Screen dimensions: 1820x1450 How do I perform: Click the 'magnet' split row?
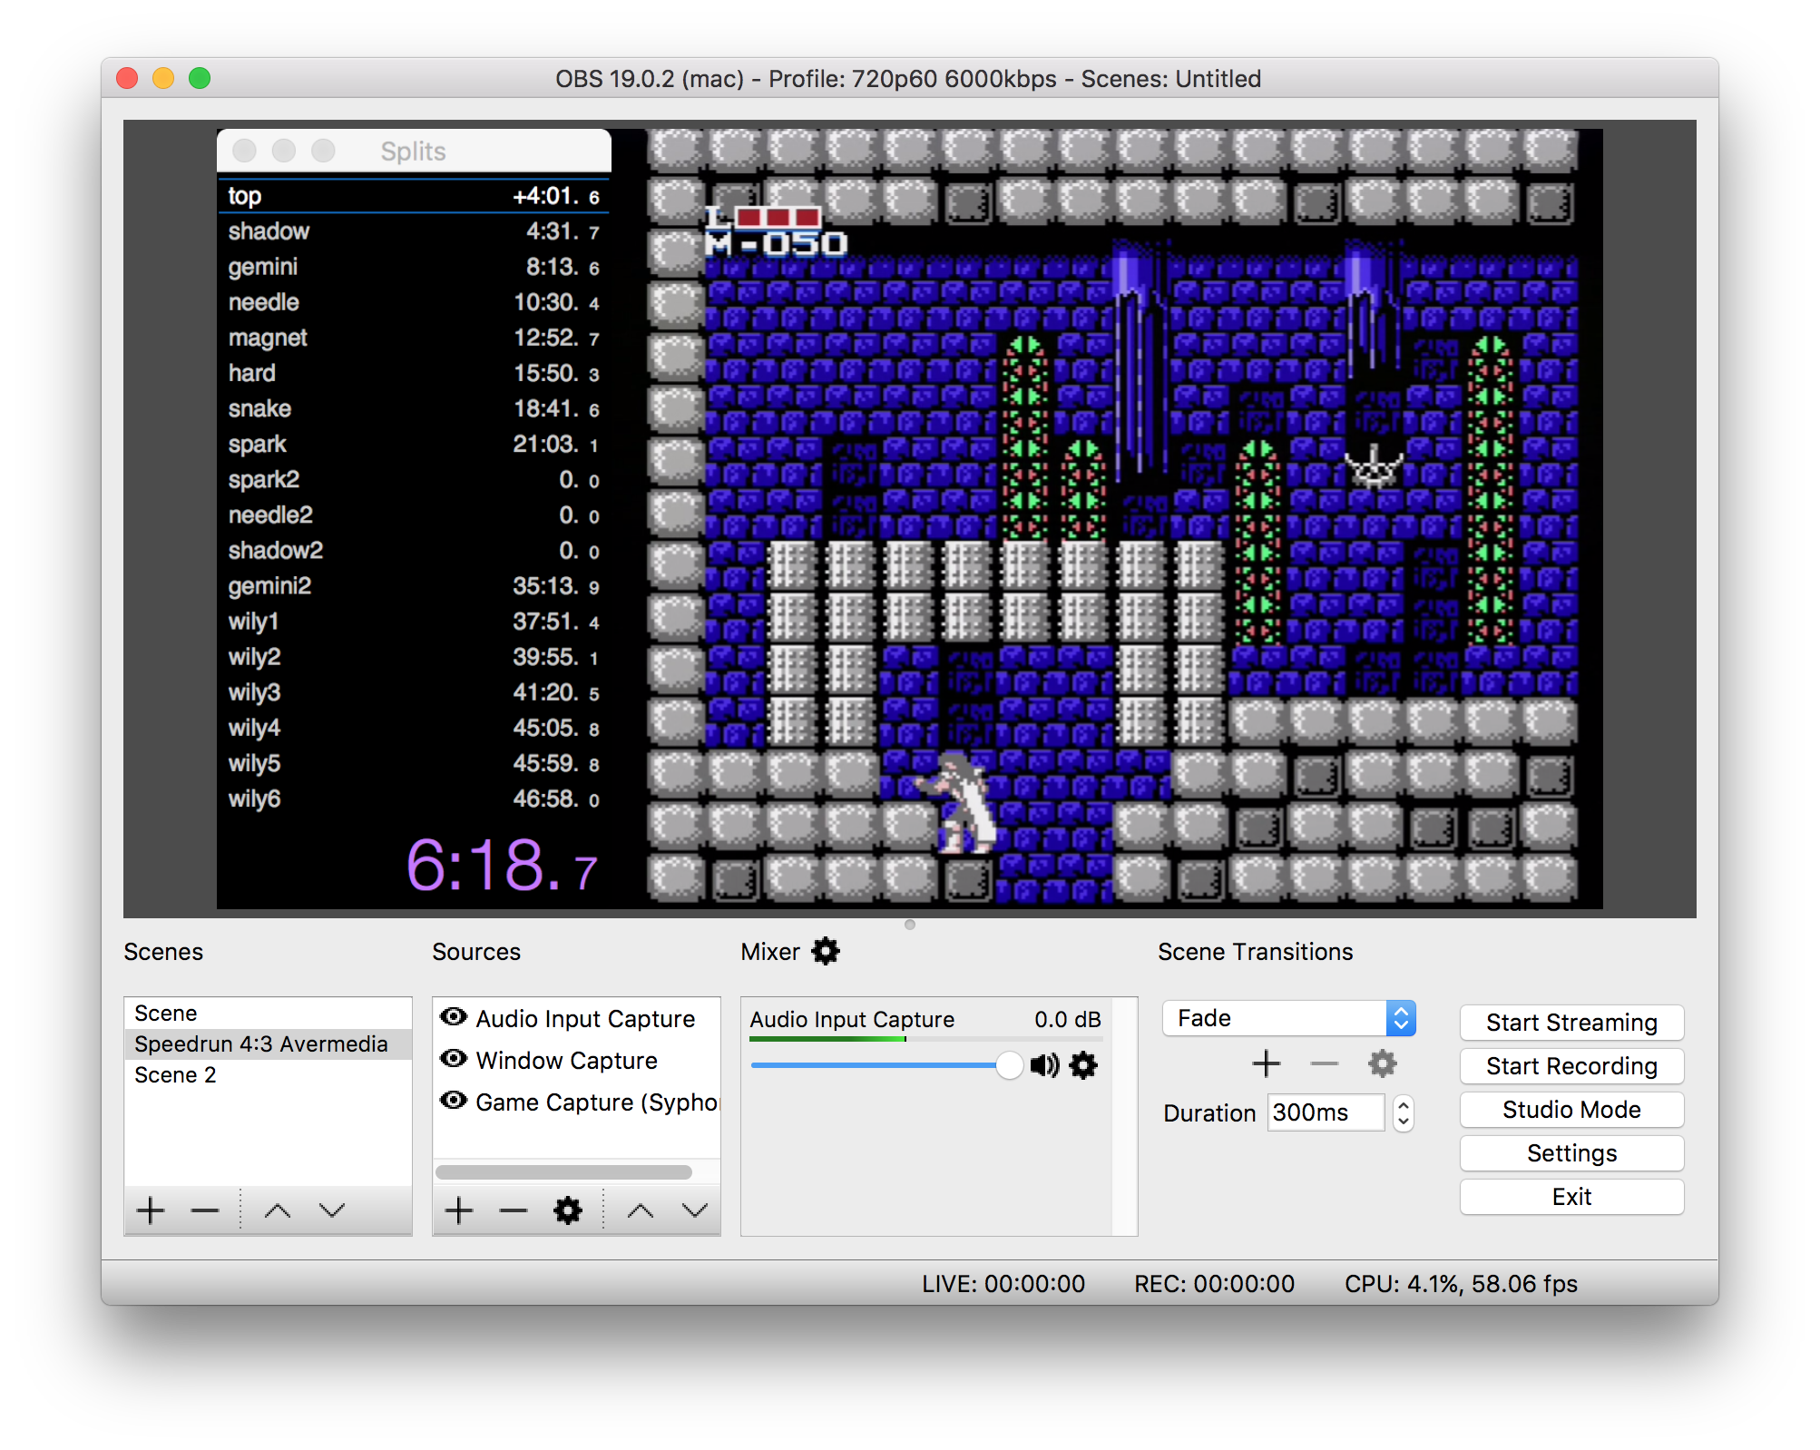point(414,338)
